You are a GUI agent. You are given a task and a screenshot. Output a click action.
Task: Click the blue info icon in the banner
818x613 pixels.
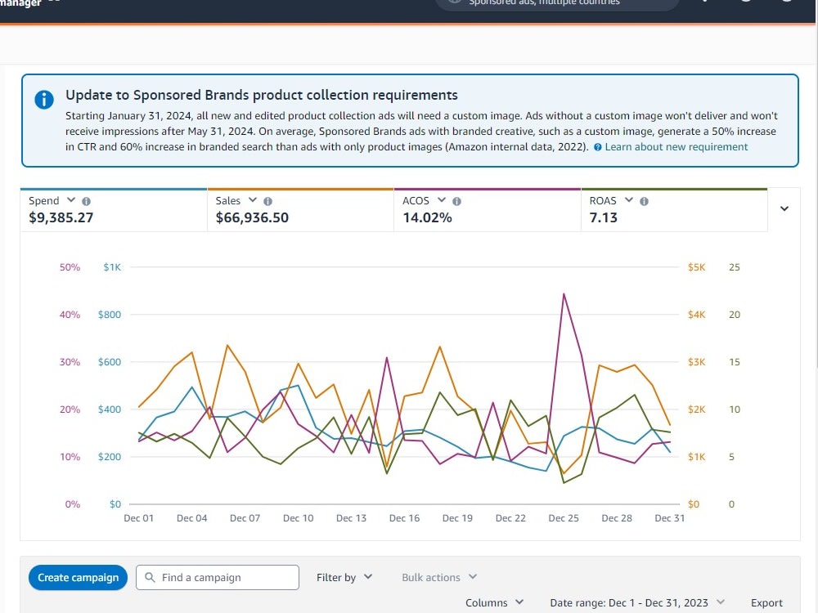click(44, 100)
